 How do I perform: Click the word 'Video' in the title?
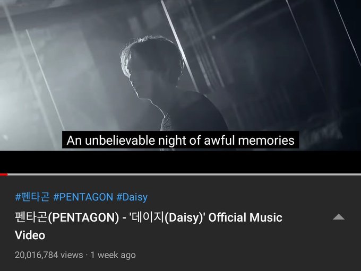pyautogui.click(x=30, y=235)
